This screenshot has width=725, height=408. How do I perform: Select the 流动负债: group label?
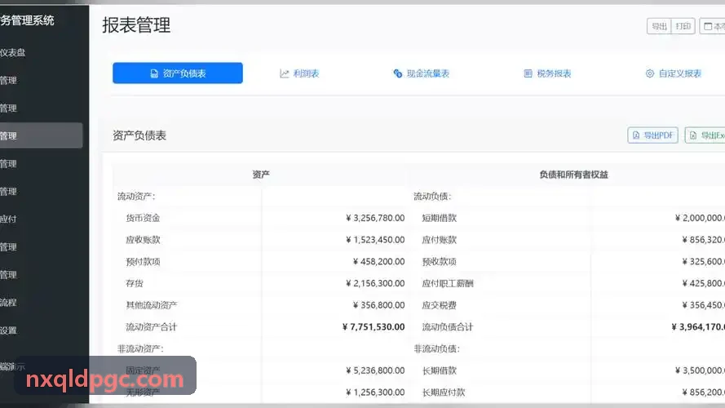tap(432, 196)
